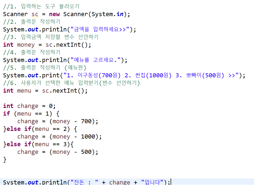Click the line '}else if(menu == 2) {'

point(40,129)
